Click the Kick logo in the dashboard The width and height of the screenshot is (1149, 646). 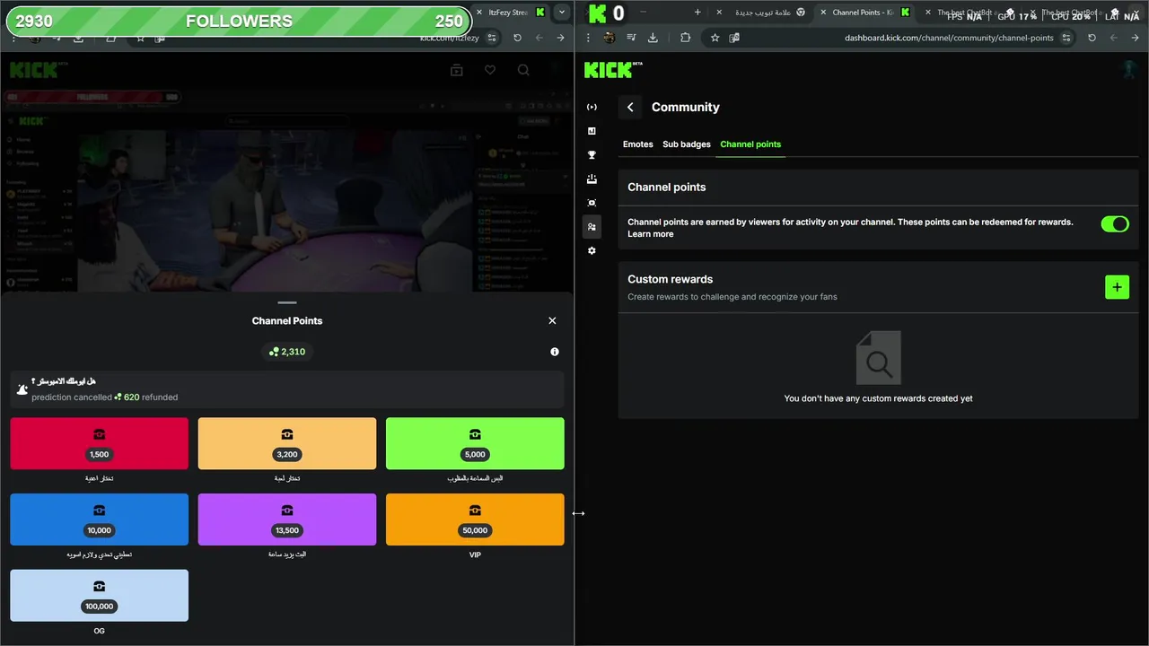(613, 69)
